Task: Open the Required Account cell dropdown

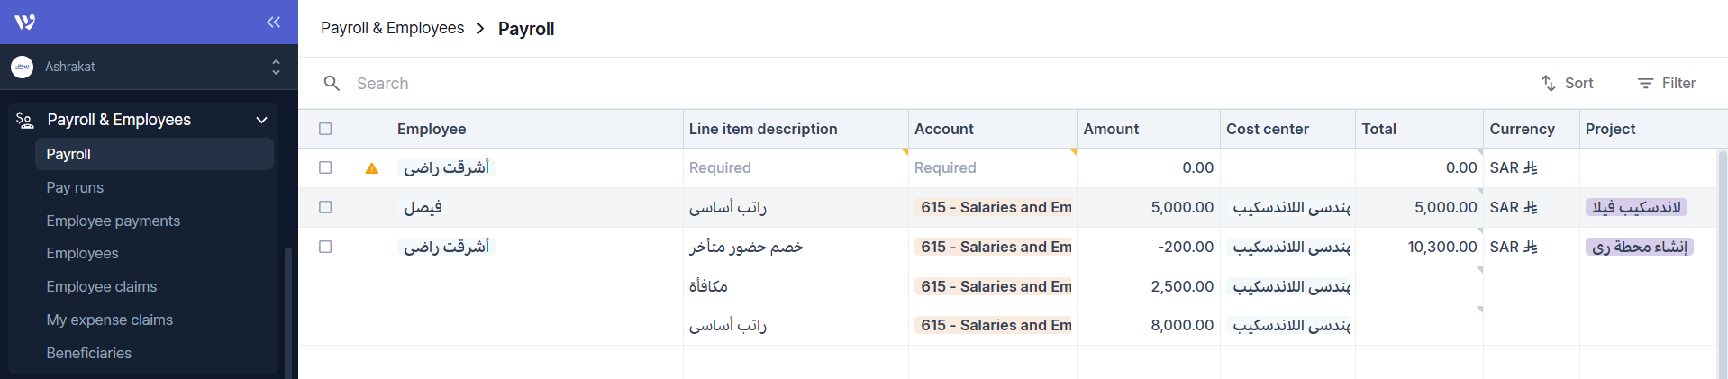Action: click(991, 167)
